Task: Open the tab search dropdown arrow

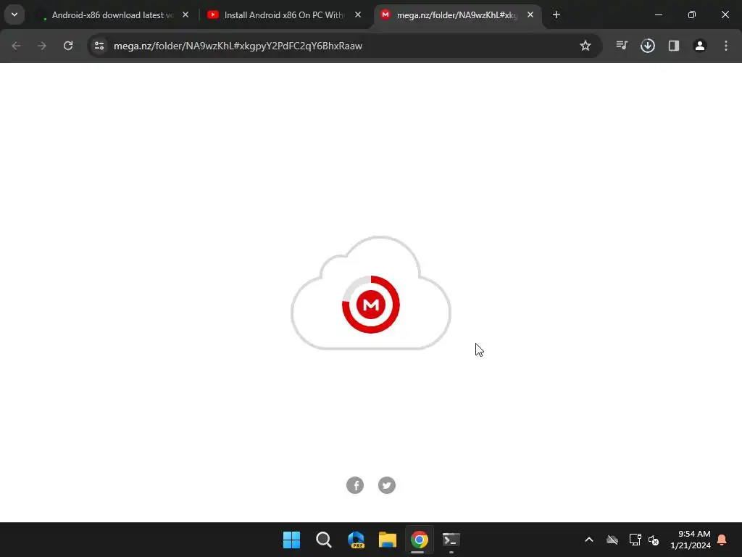Action: [x=14, y=15]
